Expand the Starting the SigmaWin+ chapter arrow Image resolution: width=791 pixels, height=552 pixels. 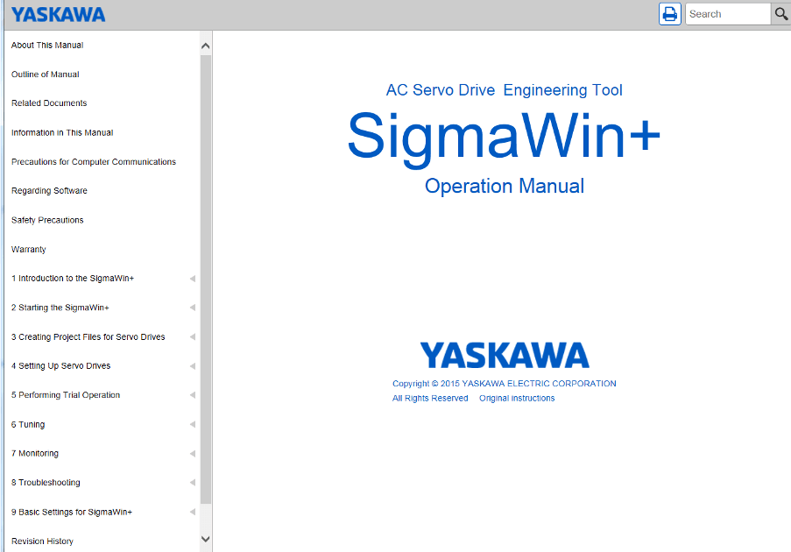tap(192, 308)
